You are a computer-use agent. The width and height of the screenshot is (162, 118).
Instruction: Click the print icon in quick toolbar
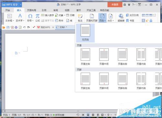pos(16,27)
